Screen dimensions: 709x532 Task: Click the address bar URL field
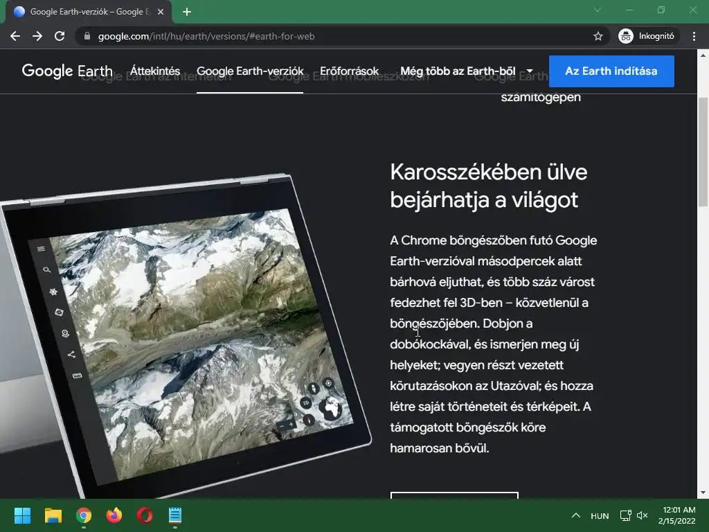(x=334, y=36)
